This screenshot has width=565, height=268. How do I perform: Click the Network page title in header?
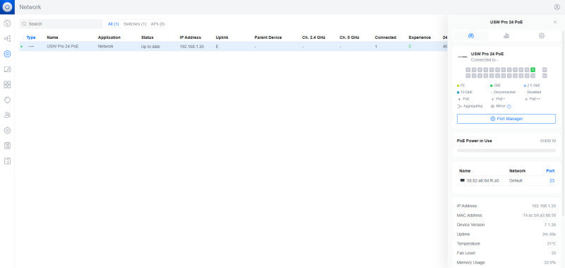(30, 7)
